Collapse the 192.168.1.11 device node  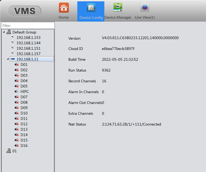[x=8, y=59]
